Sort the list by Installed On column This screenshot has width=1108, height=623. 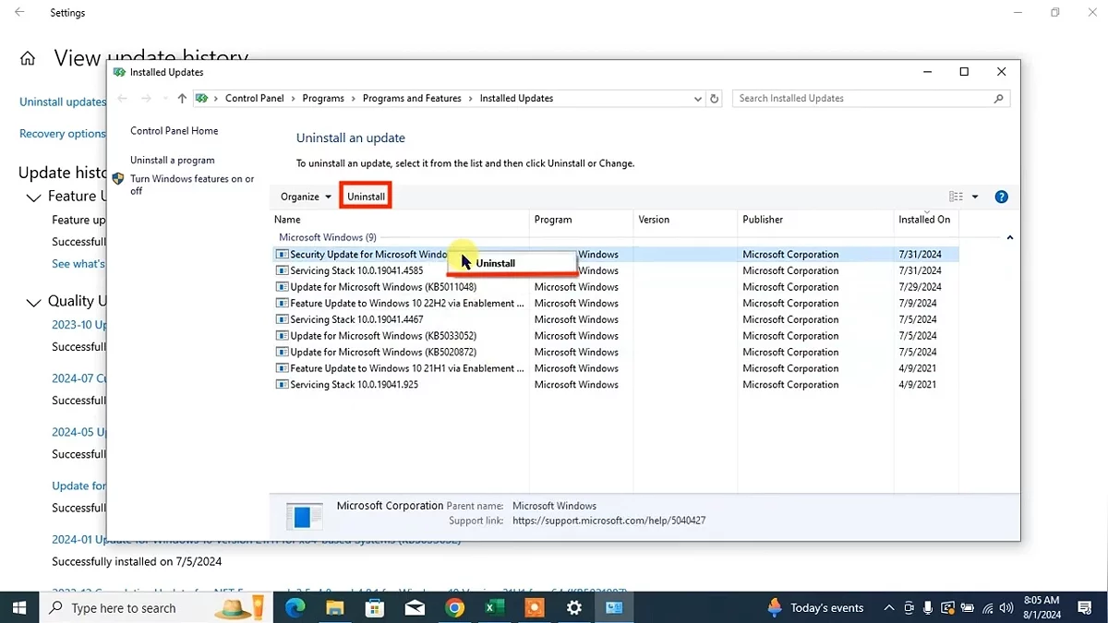pyautogui.click(x=923, y=220)
